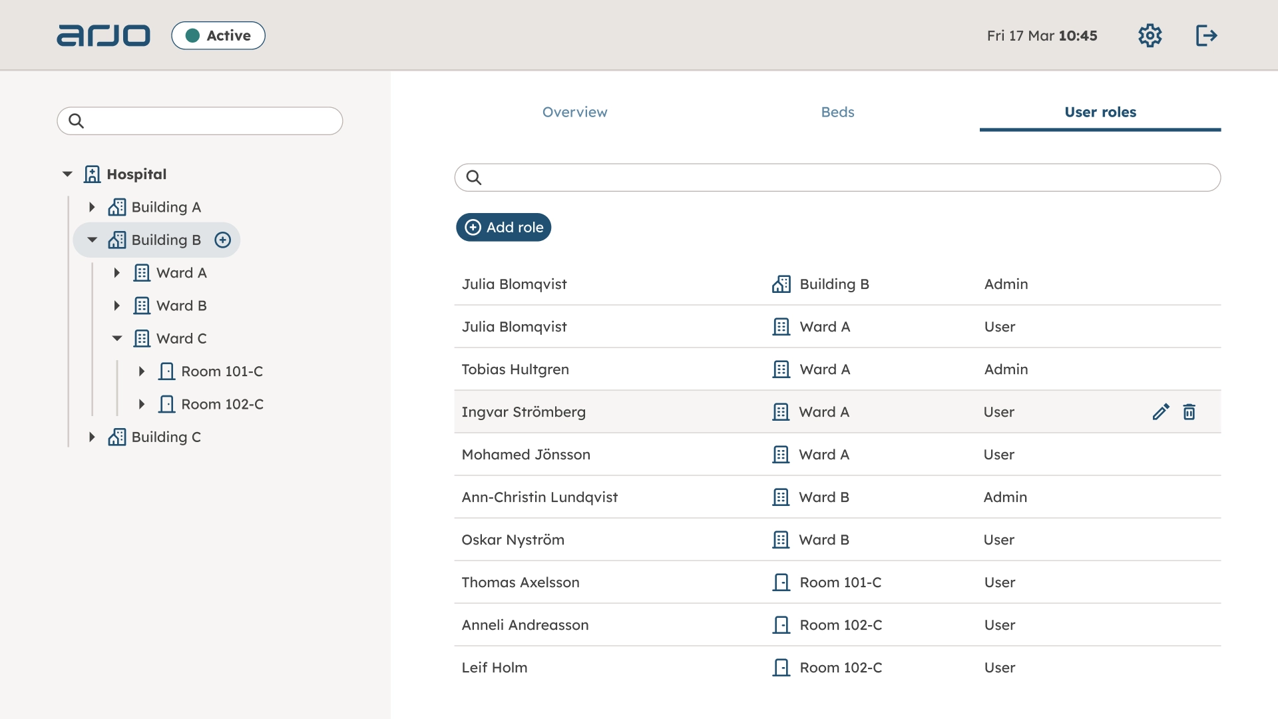The width and height of the screenshot is (1278, 719).
Task: Expand the Ward A tree node
Action: coord(117,272)
